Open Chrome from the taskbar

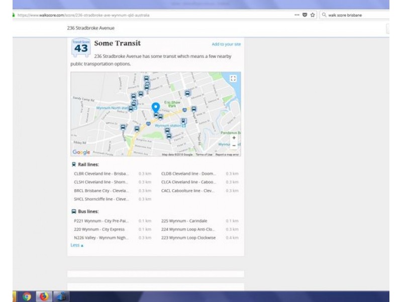coord(27,296)
